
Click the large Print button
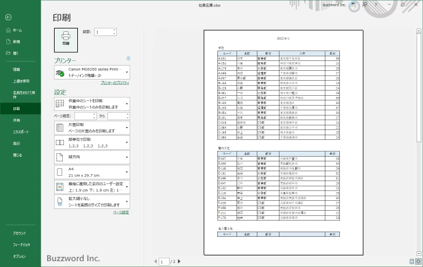[x=66, y=40]
